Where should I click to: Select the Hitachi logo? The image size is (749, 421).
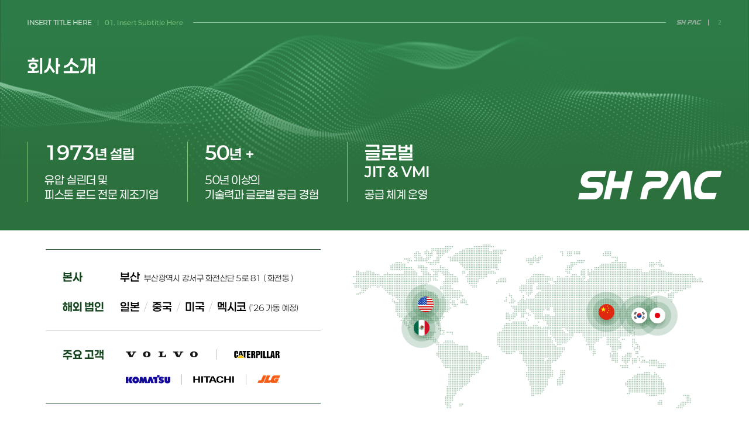(214, 379)
